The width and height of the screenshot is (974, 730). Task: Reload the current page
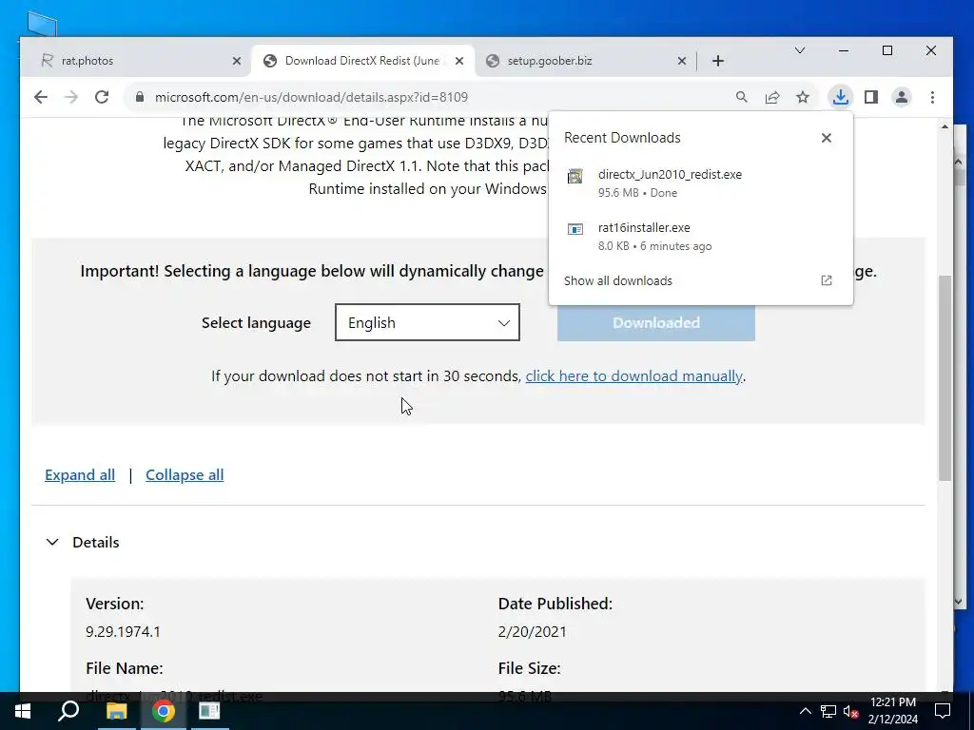[102, 97]
